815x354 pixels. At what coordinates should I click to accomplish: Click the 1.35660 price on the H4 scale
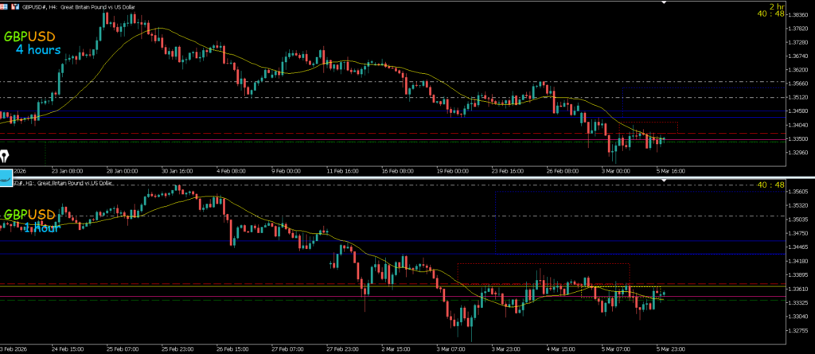coord(796,83)
